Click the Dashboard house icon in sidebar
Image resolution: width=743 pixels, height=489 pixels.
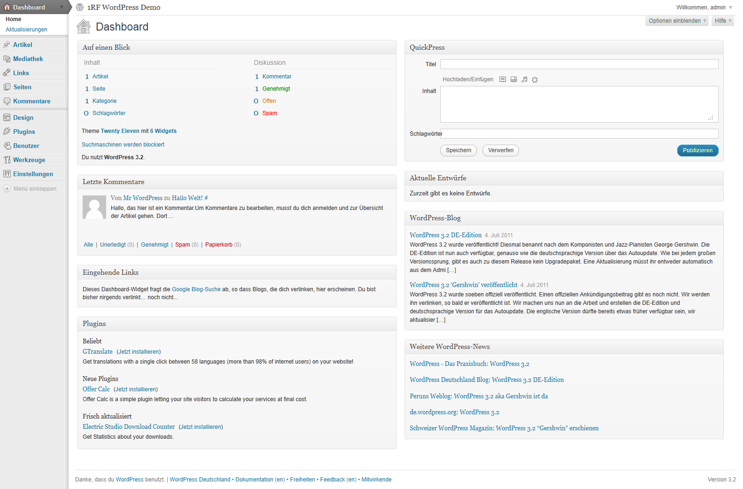pyautogui.click(x=7, y=7)
